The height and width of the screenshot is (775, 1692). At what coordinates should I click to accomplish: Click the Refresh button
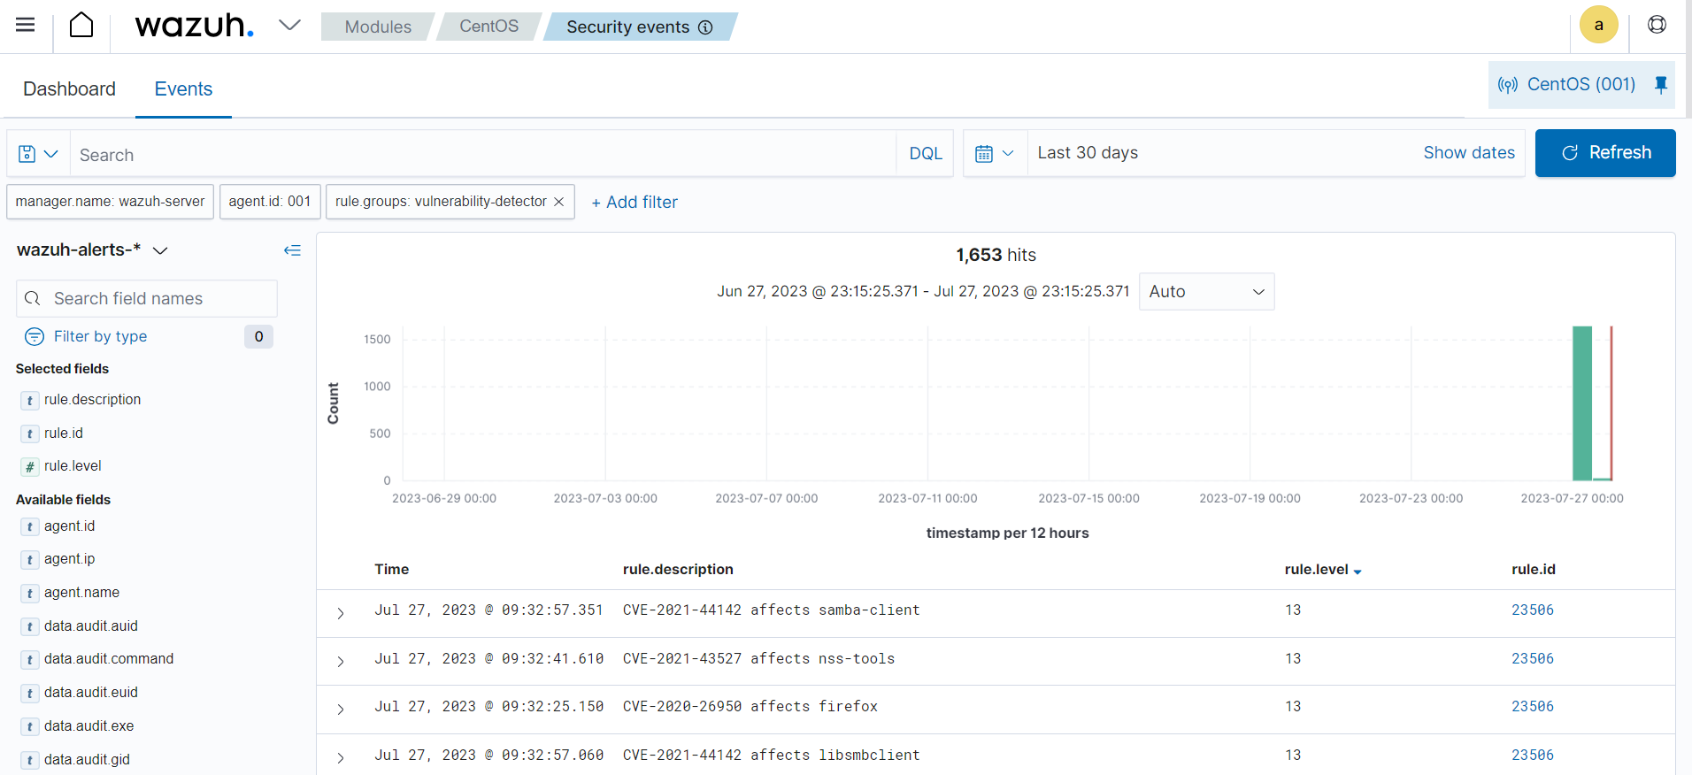[x=1605, y=153]
